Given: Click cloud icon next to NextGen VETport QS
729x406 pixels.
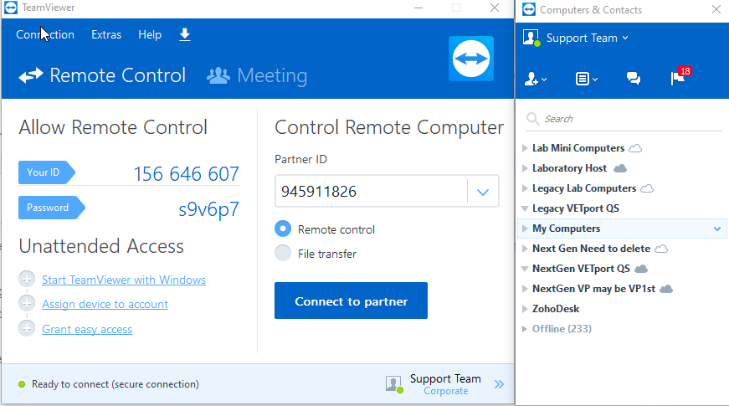Looking at the screenshot, I should (641, 269).
